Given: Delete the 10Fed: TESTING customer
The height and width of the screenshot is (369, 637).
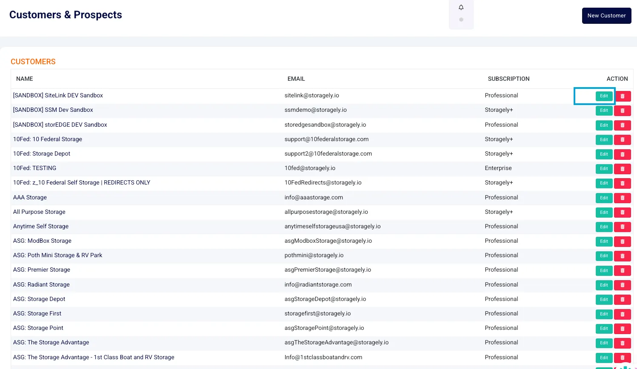Looking at the screenshot, I should (x=623, y=169).
